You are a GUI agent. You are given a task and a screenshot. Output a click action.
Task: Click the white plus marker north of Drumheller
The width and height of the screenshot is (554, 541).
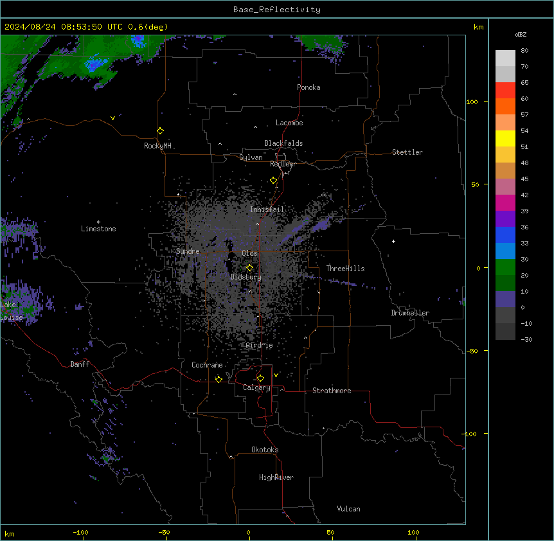click(x=393, y=241)
